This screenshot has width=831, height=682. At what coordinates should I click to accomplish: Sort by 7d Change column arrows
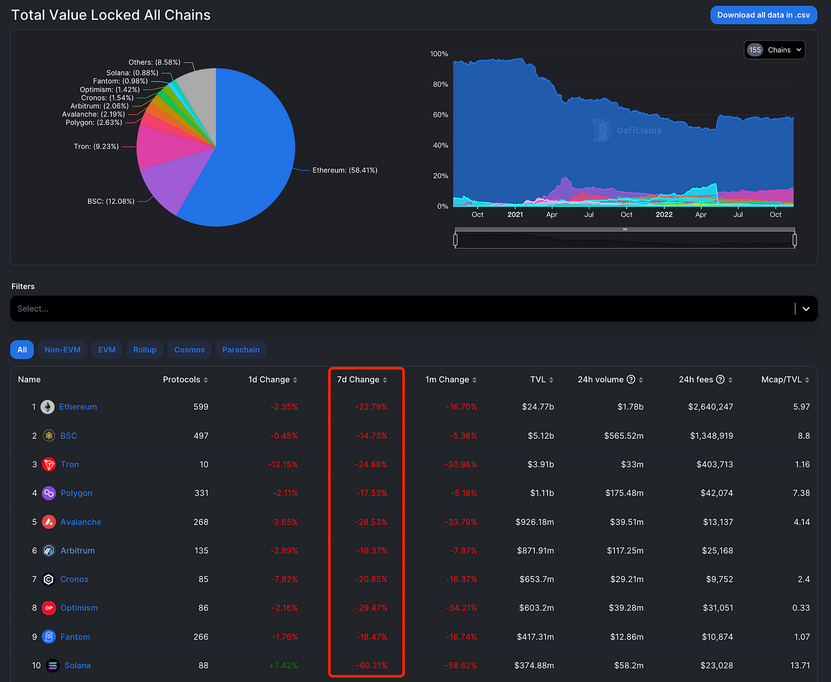pyautogui.click(x=385, y=380)
